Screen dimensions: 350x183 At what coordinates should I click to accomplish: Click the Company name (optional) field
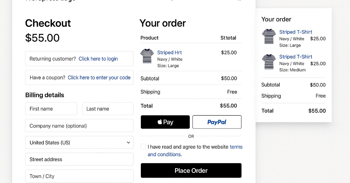(79, 126)
